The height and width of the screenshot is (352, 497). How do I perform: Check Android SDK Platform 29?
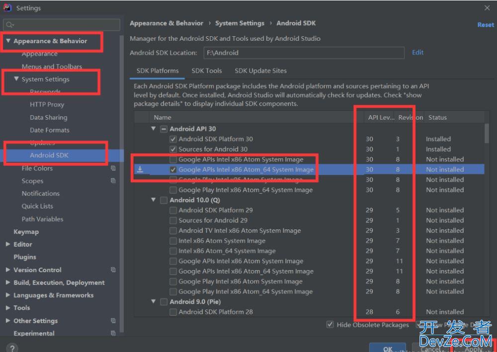173,210
